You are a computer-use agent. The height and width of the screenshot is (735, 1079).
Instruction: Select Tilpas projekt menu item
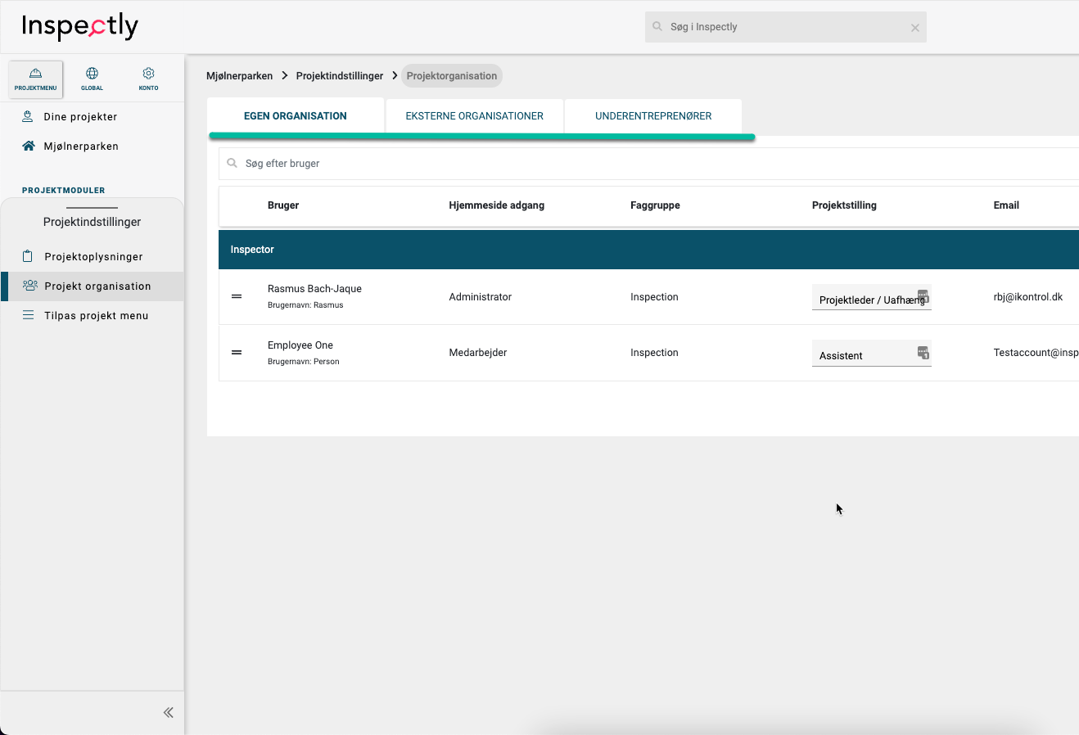pyautogui.click(x=92, y=316)
